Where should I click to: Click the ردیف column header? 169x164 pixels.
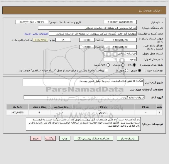(x=159, y=107)
